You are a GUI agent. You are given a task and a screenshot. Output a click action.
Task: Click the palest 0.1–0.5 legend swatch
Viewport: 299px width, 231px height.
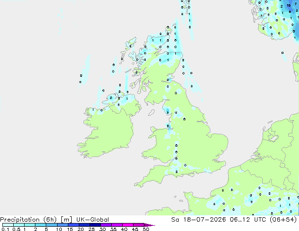pos(8,225)
